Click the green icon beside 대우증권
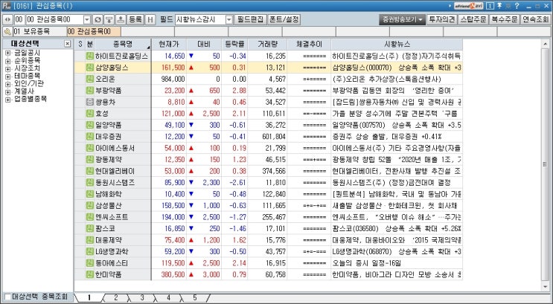Image resolution: width=553 pixels, height=304 pixels. click(89, 136)
